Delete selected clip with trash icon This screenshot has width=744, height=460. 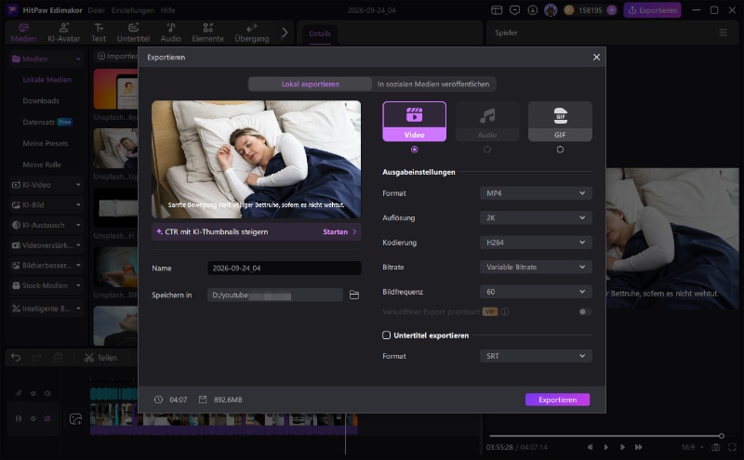[58, 357]
